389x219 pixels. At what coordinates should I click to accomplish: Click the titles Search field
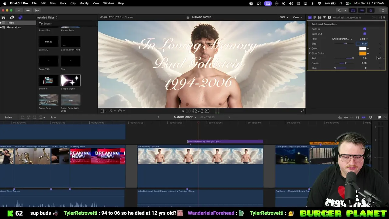(x=67, y=23)
